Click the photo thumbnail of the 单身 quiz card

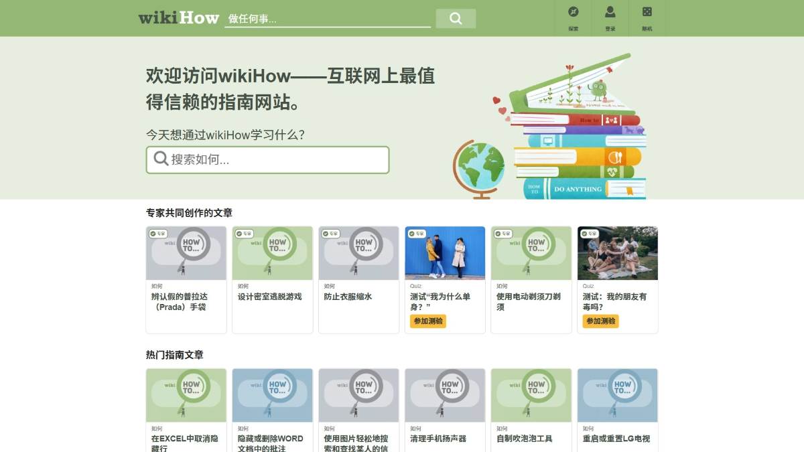coord(445,252)
